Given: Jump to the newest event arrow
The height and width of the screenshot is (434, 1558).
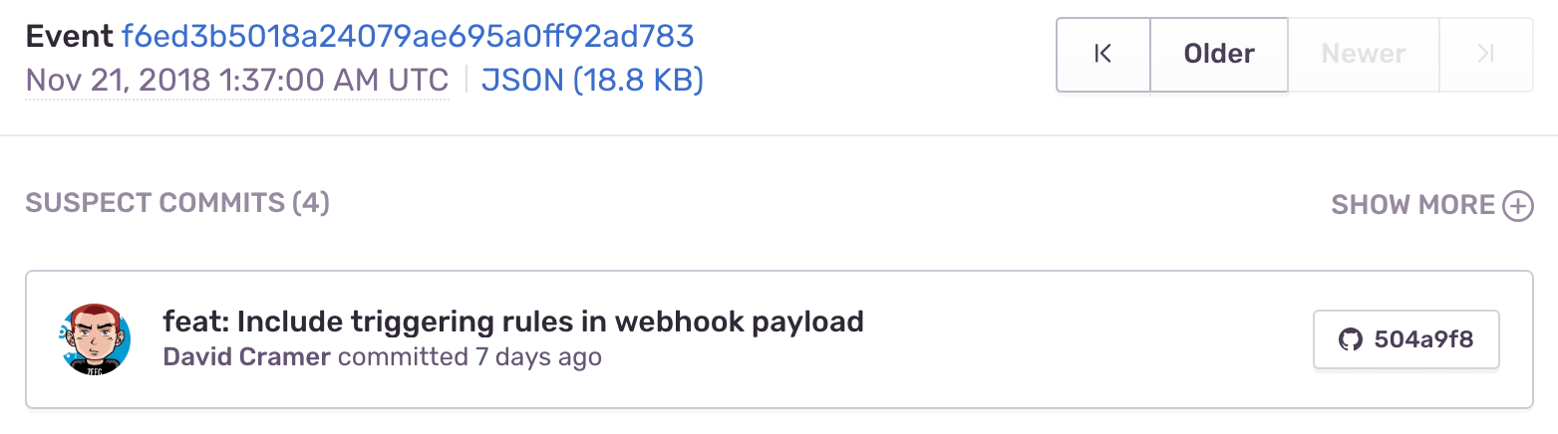Looking at the screenshot, I should coord(1485,55).
